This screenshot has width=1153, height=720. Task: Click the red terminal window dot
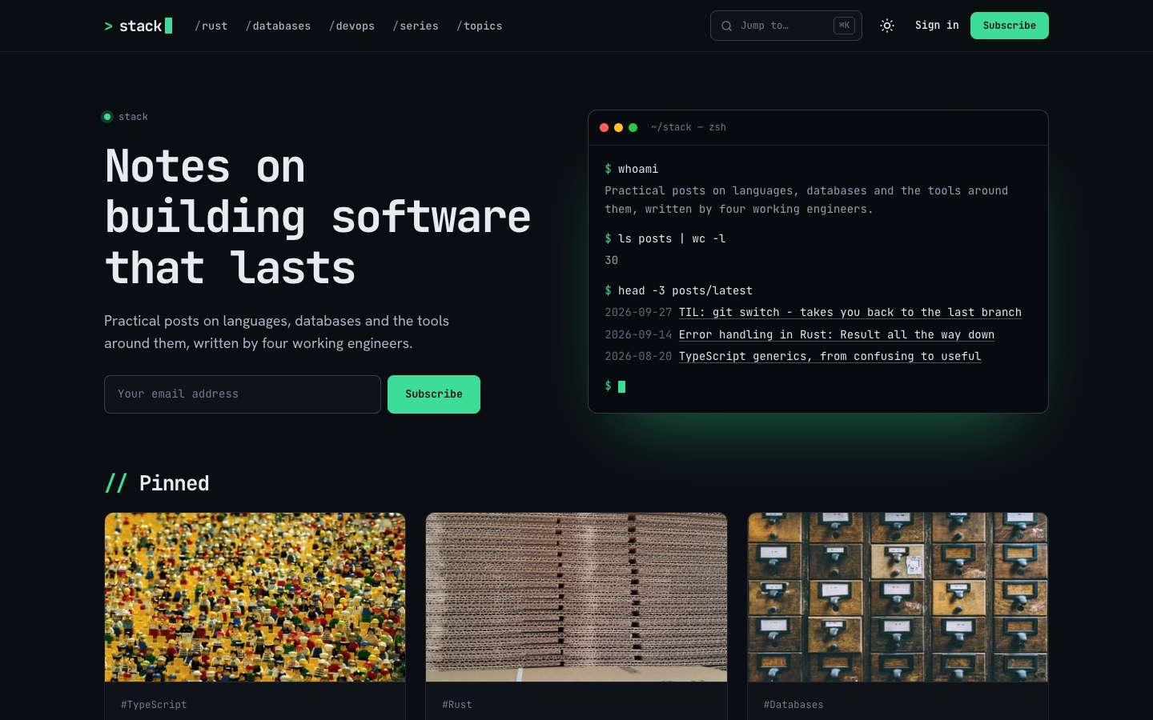click(605, 127)
